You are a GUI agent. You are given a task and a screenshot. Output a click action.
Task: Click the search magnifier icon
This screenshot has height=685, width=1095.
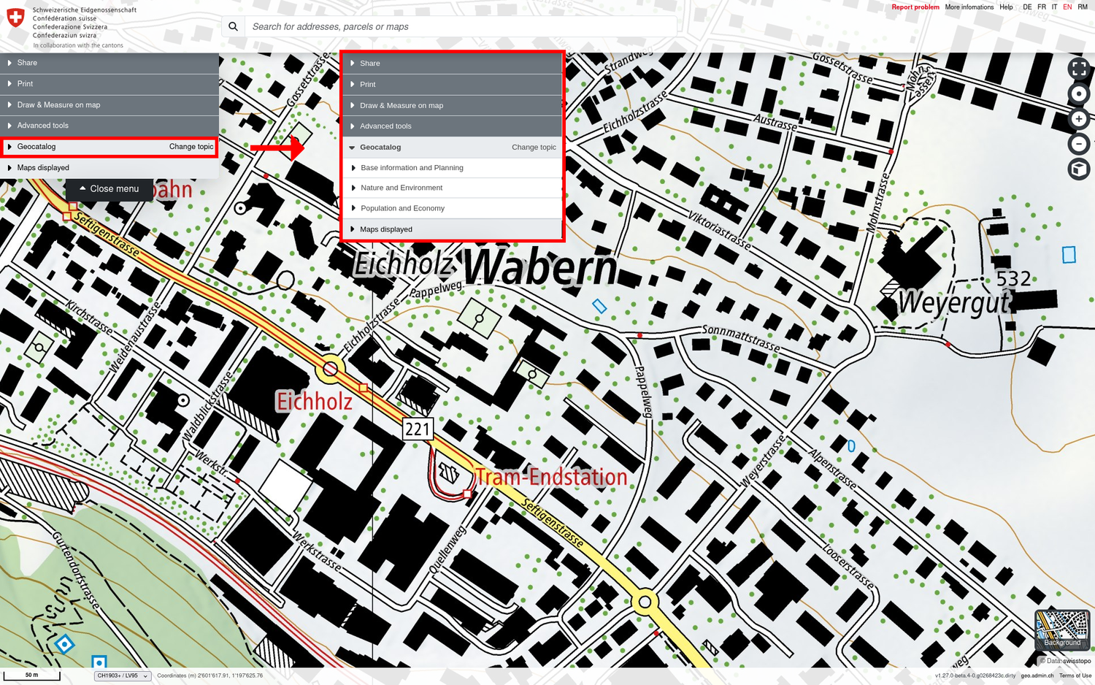[233, 26]
